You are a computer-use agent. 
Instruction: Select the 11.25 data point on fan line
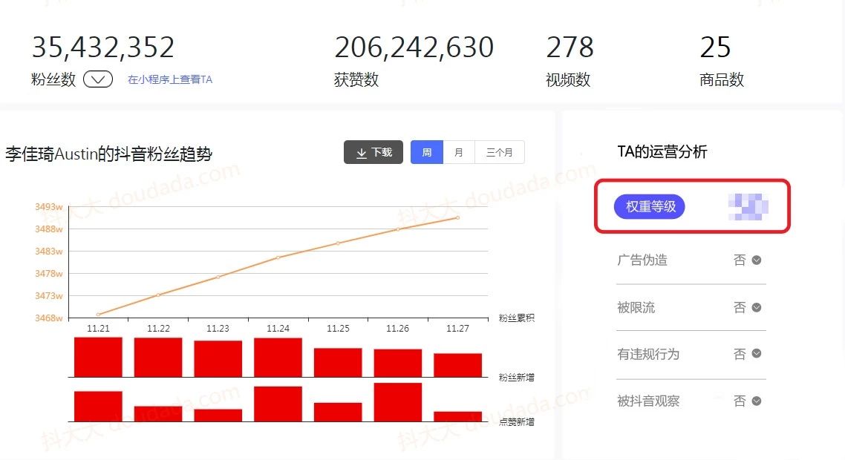339,243
